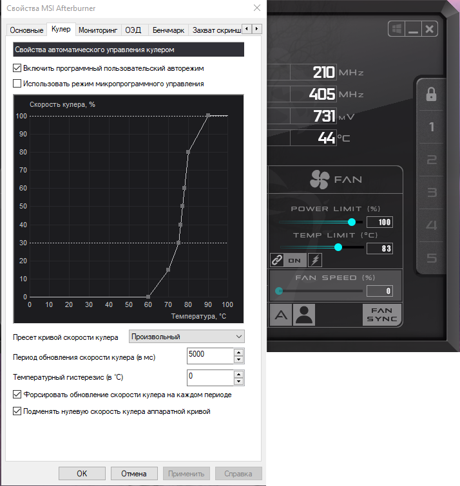Viewport: 460px width, 486px height.
Task: Click the 'Применить' button
Action: click(186, 473)
